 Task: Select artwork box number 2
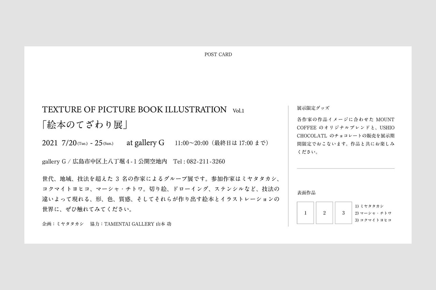point(324,213)
